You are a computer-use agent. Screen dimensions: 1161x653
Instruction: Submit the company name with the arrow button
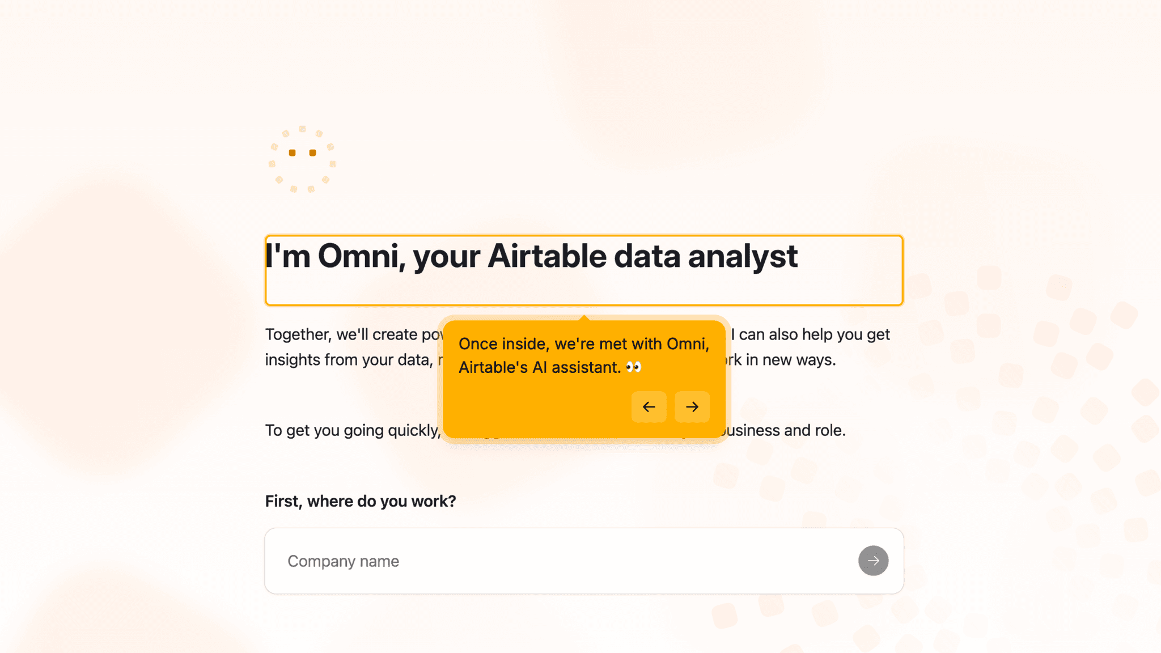coord(873,561)
